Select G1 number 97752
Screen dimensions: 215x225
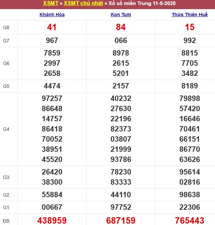click(x=121, y=207)
